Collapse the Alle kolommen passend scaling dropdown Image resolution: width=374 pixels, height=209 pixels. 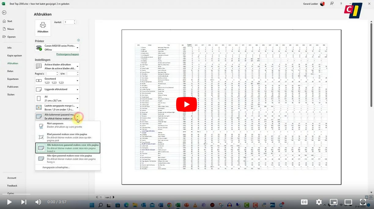coord(57,116)
